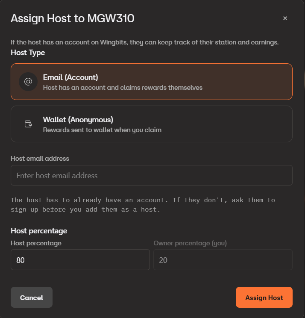Click the "Host email address" label
The width and height of the screenshot is (305, 318).
point(40,158)
